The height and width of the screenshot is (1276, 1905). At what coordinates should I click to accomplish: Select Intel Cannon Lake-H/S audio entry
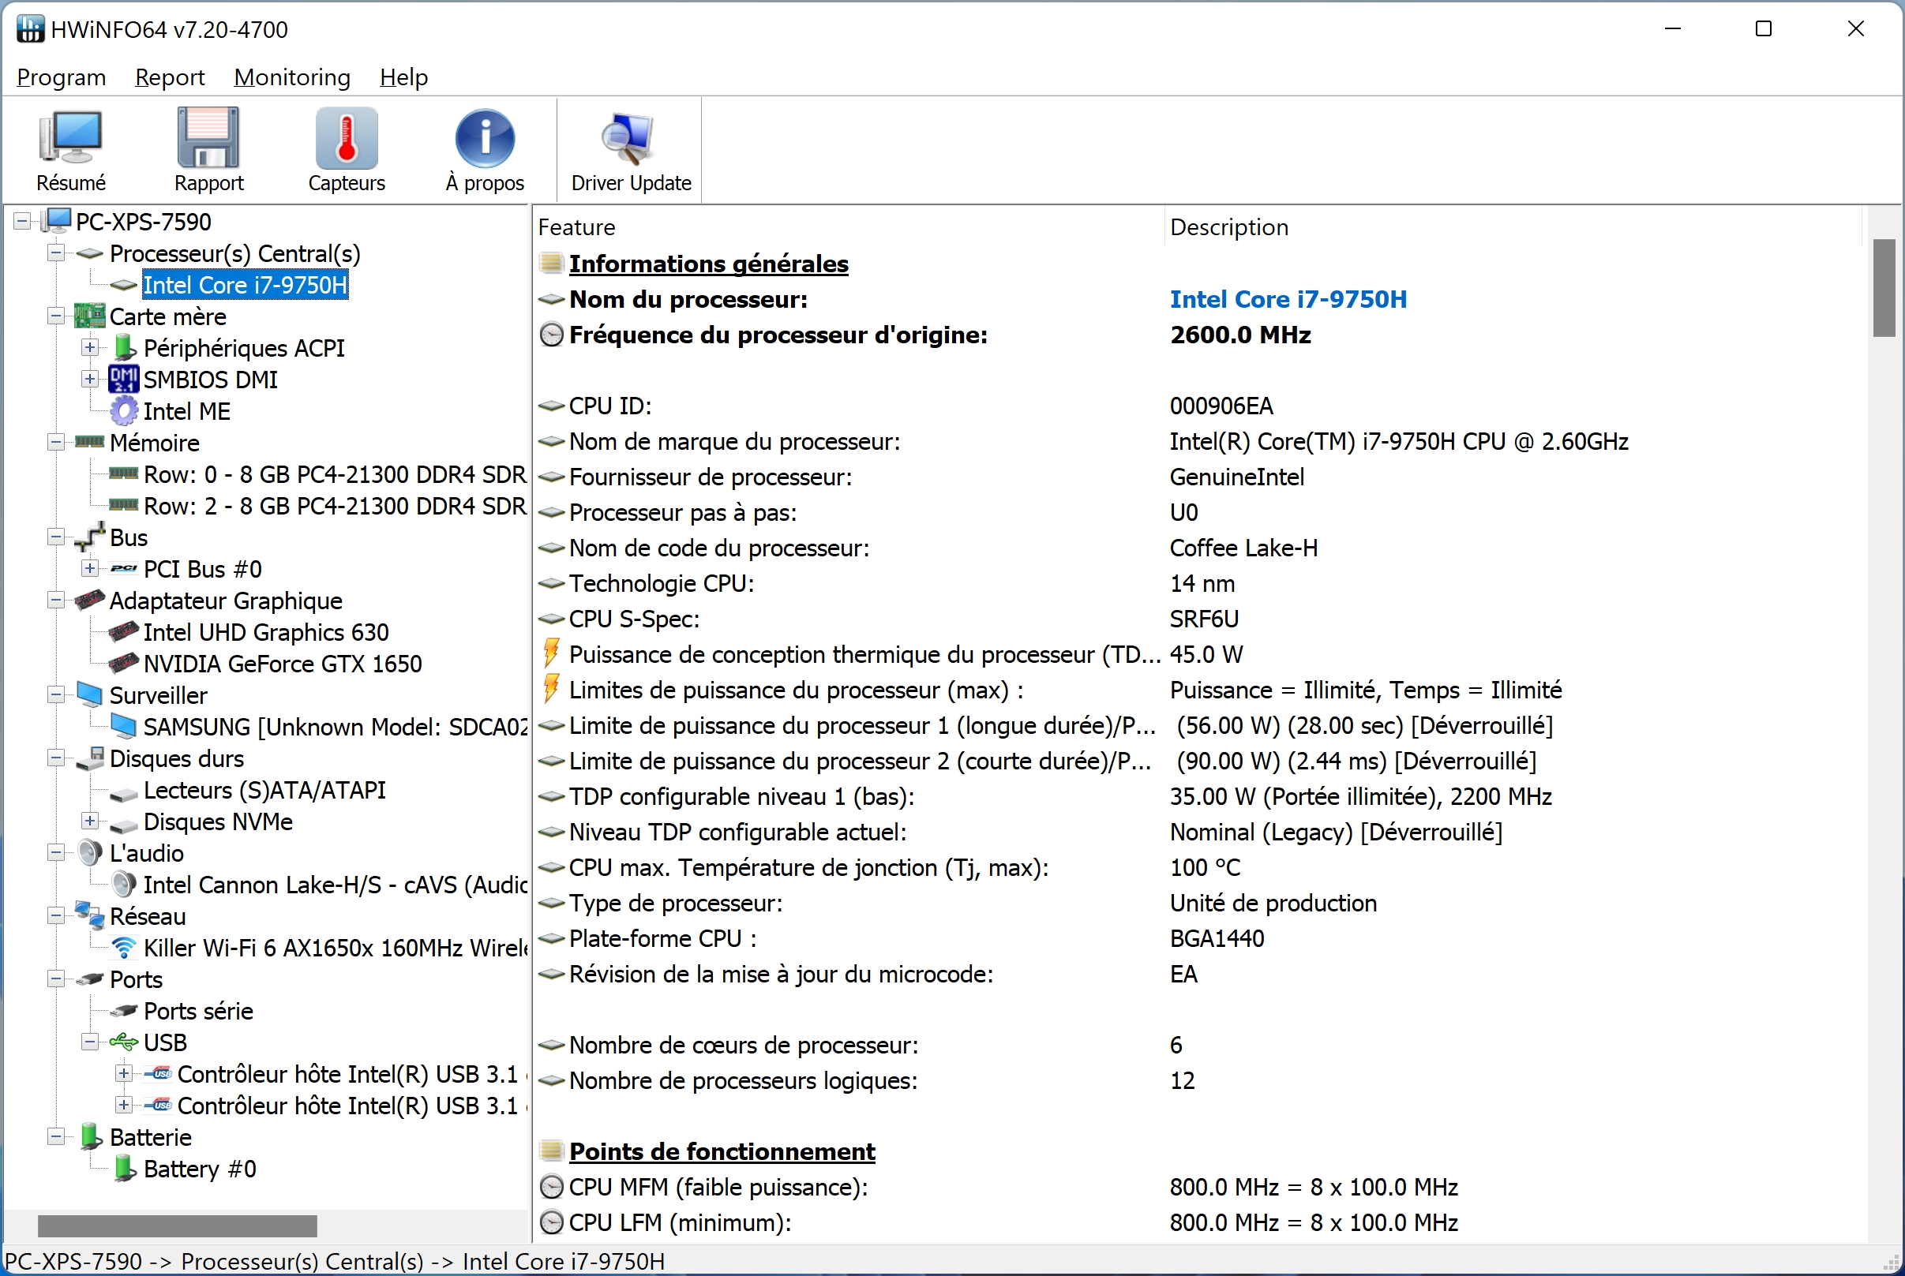(335, 885)
